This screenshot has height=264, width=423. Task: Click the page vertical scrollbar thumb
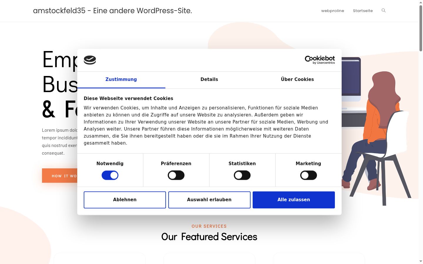click(x=421, y=28)
